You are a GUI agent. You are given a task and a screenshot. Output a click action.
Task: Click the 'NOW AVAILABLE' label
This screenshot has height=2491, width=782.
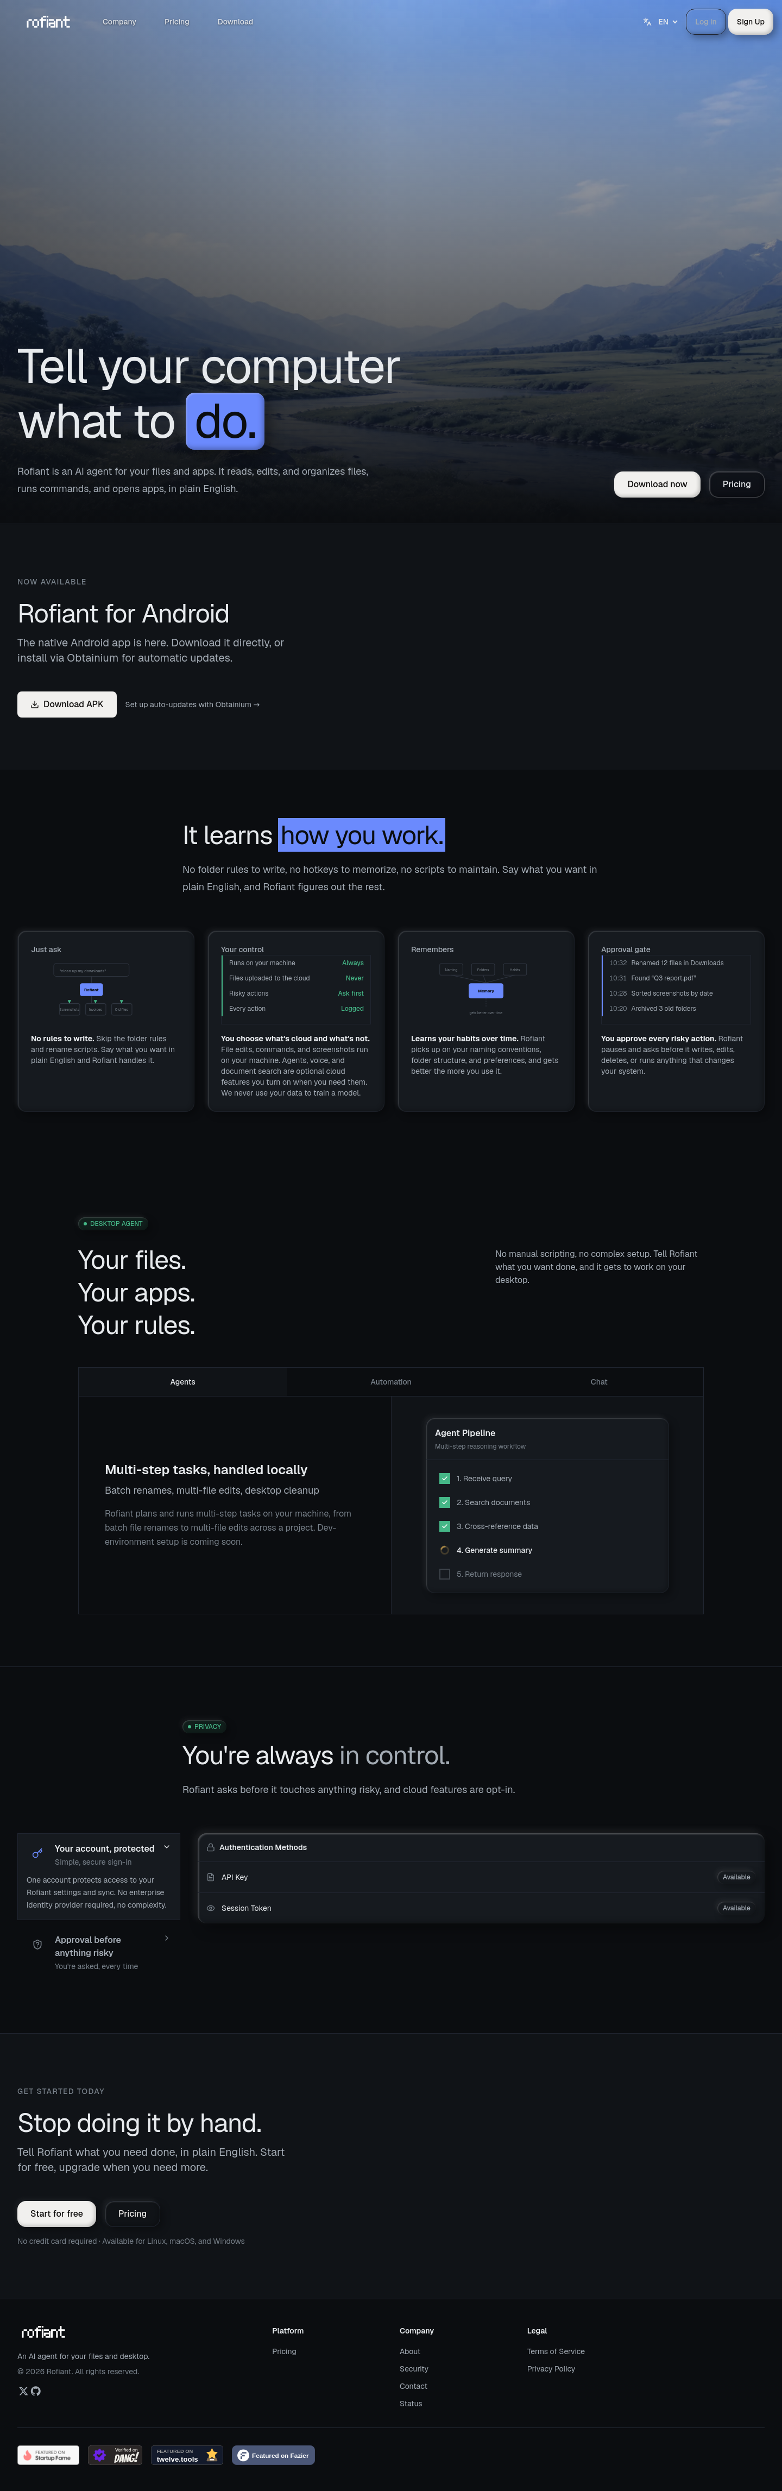point(52,582)
